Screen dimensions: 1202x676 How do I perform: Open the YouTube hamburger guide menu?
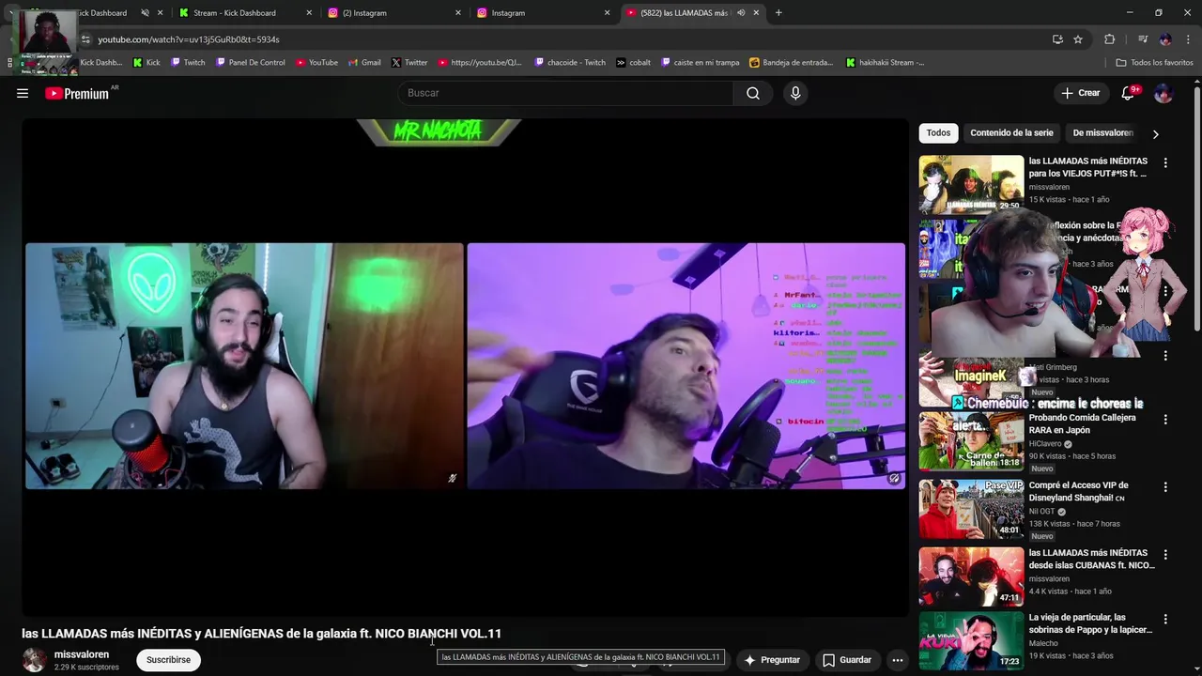coord(23,93)
